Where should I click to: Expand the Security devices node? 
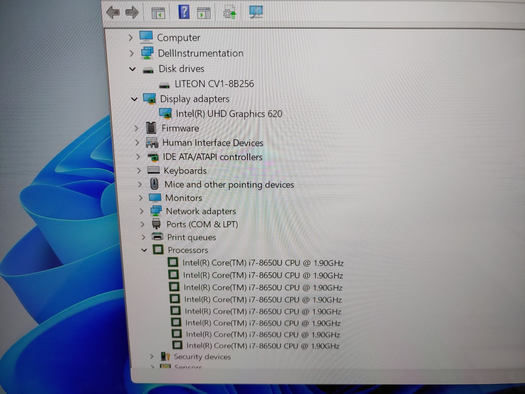coord(152,356)
